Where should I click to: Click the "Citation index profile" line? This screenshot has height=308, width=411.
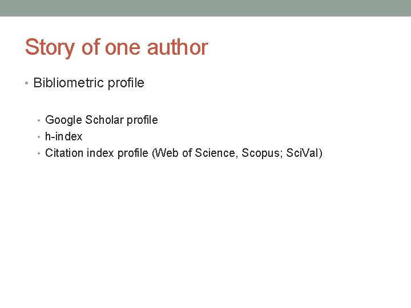coord(184,153)
